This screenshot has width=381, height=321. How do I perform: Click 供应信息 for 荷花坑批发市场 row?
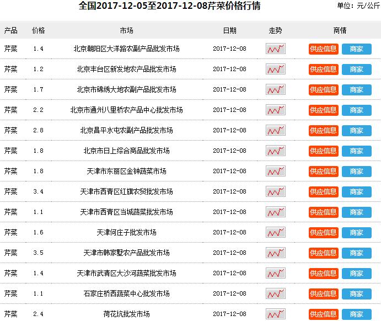coord(324,314)
